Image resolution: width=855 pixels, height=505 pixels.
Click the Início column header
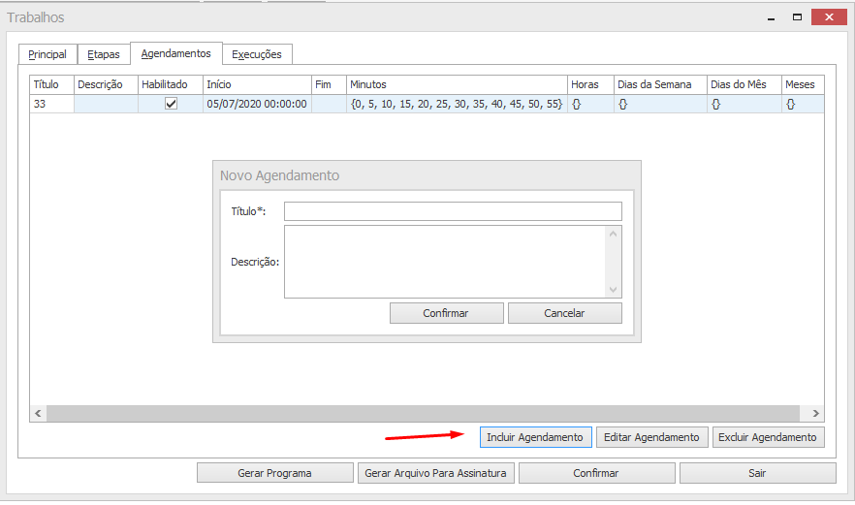point(257,84)
